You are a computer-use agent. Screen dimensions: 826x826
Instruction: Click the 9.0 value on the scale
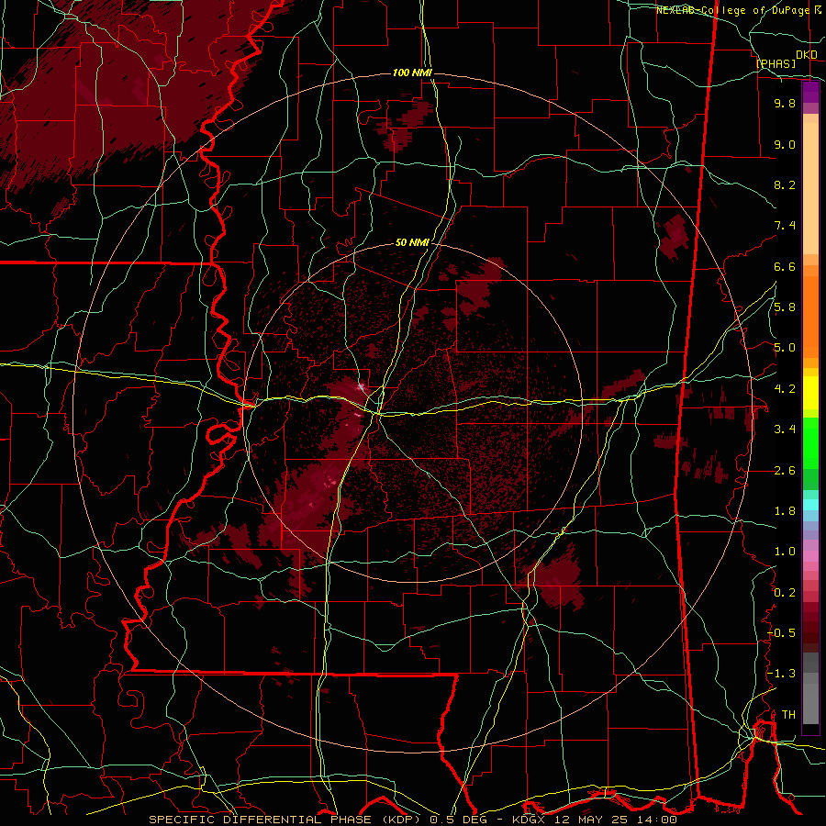[x=785, y=144]
